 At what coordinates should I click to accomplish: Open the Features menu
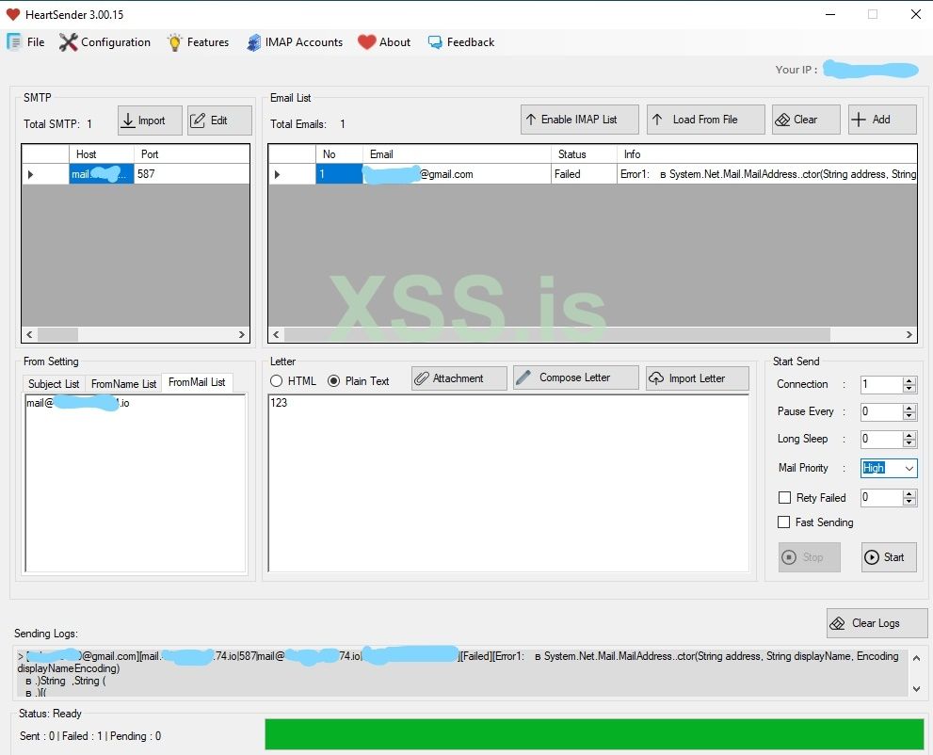[x=198, y=42]
